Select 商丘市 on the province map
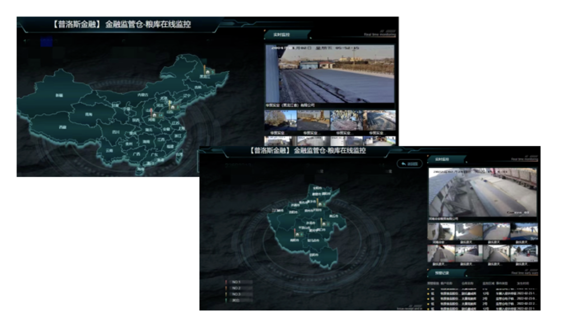Viewport: 569px width, 324px height. click(x=334, y=216)
